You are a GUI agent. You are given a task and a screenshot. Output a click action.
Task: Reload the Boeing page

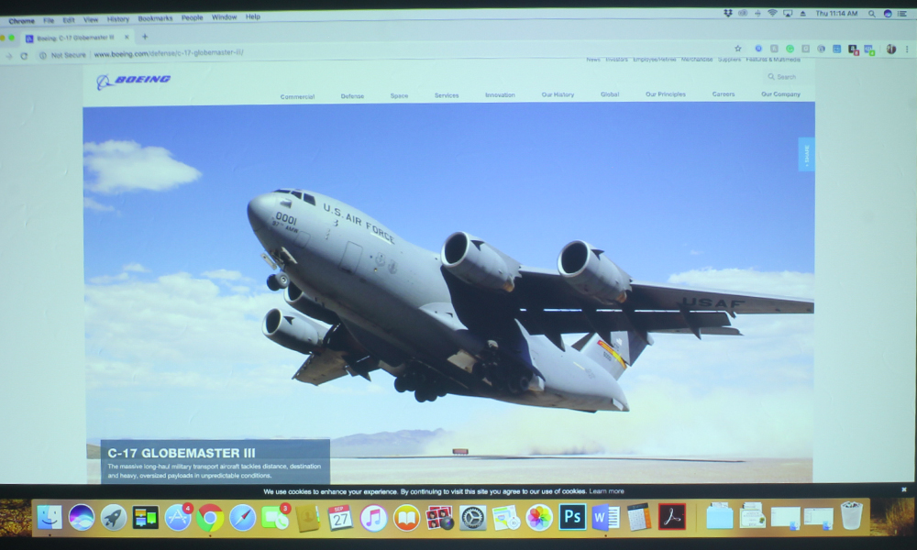[x=24, y=56]
